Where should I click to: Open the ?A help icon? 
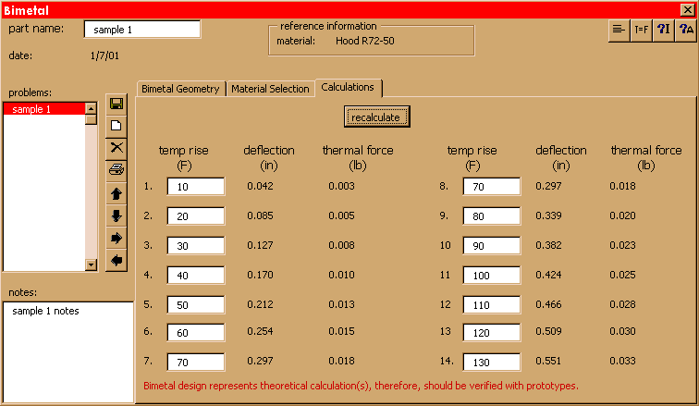pyautogui.click(x=685, y=30)
